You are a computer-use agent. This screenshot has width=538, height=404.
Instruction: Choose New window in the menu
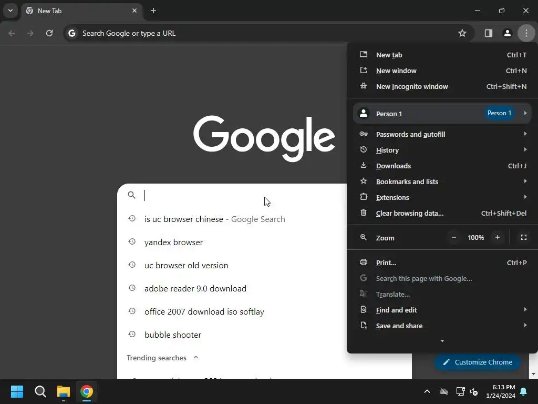442,71
